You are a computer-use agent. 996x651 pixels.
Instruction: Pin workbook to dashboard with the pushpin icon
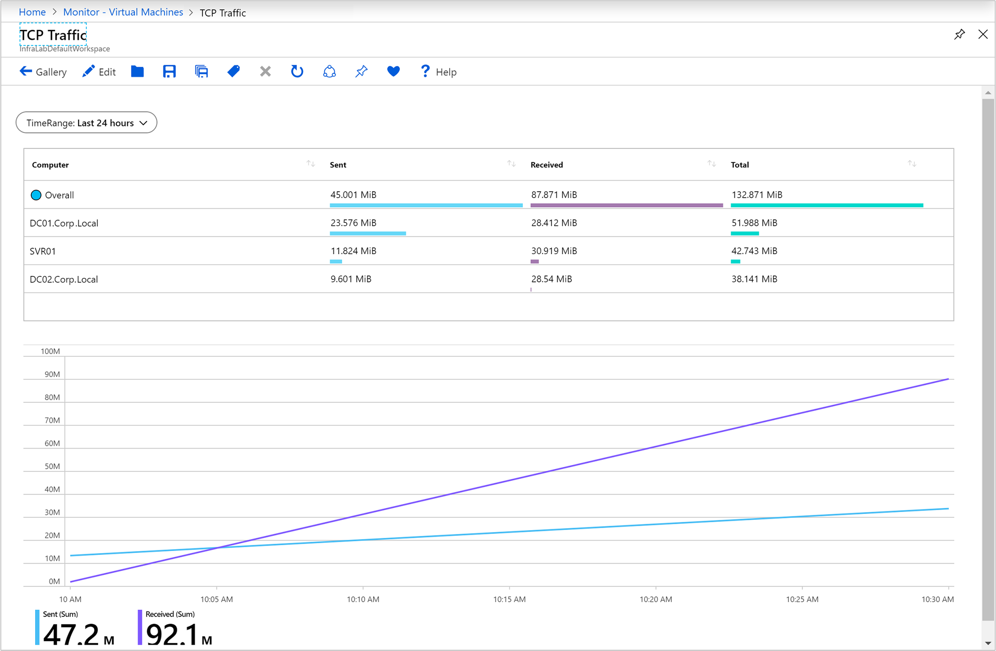point(361,71)
